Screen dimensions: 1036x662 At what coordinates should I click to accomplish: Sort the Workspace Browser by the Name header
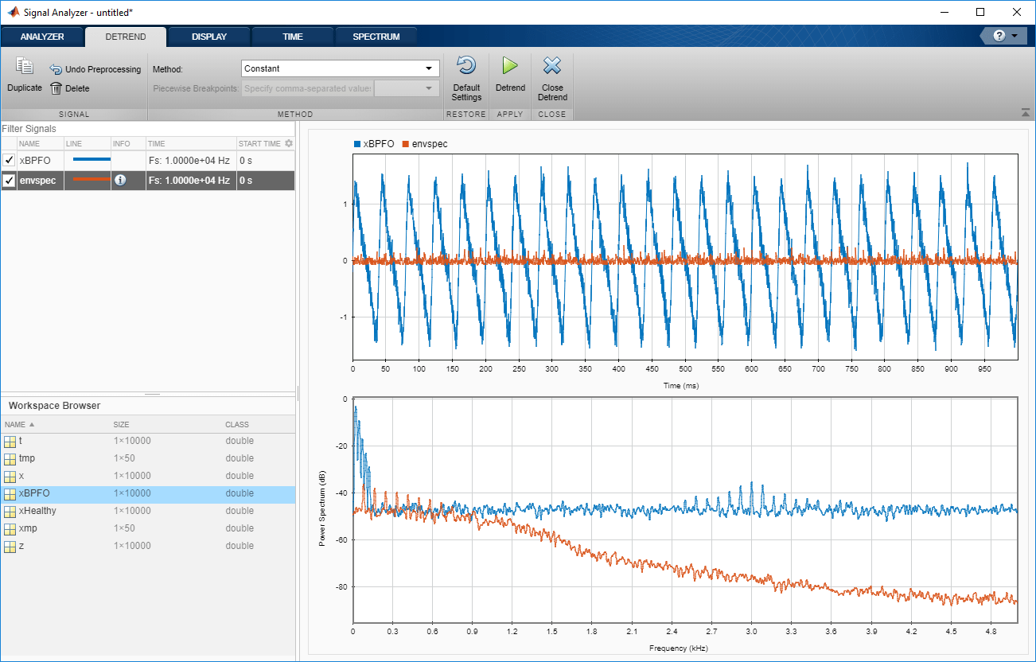tap(16, 425)
